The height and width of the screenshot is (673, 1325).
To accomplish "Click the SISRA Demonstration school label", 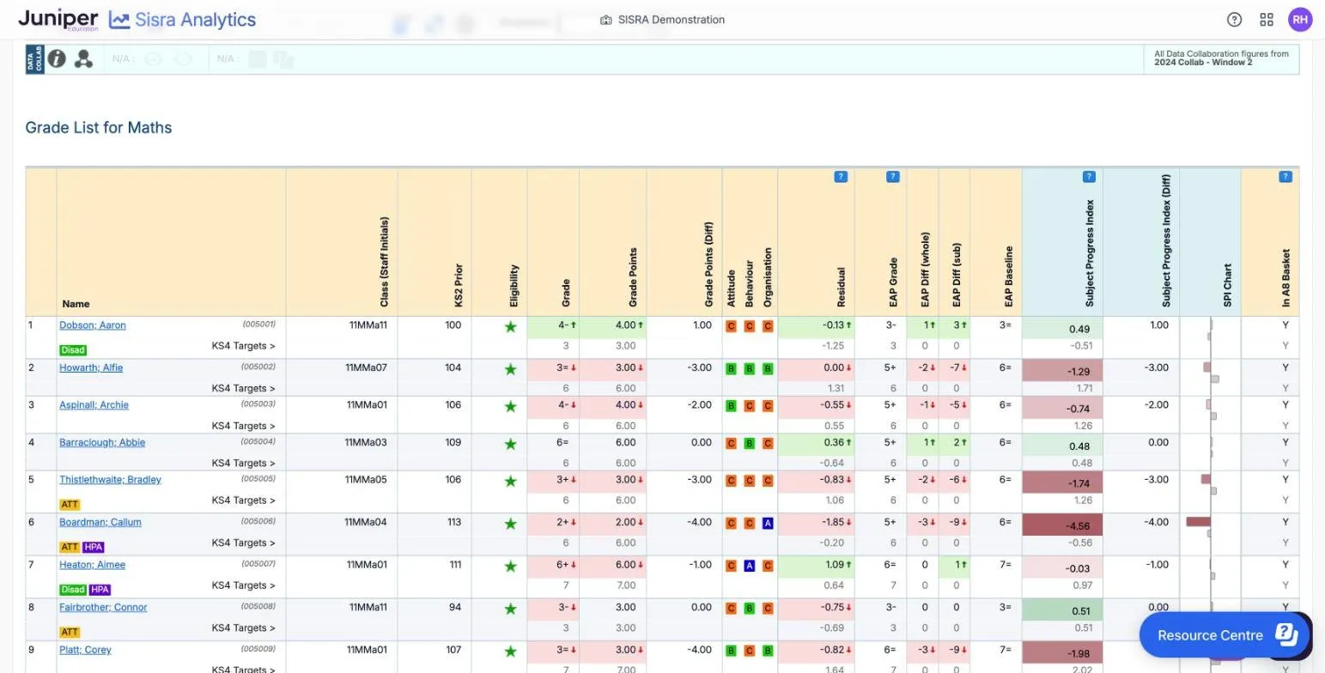I will [662, 20].
